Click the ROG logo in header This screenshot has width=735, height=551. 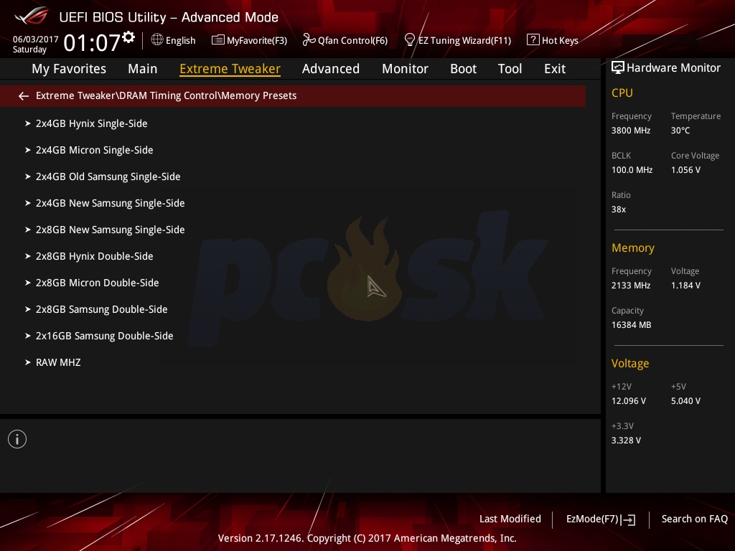tap(31, 17)
